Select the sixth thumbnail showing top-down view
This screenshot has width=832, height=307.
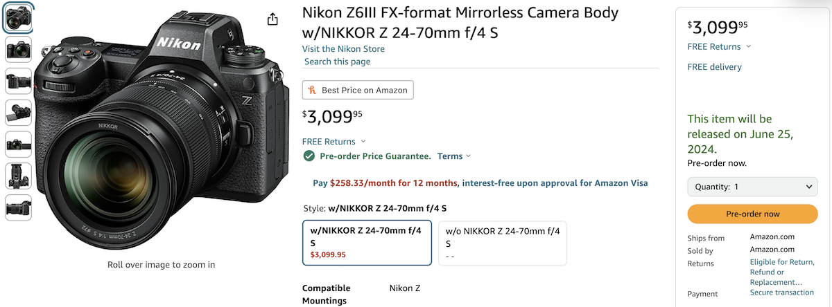click(x=18, y=176)
